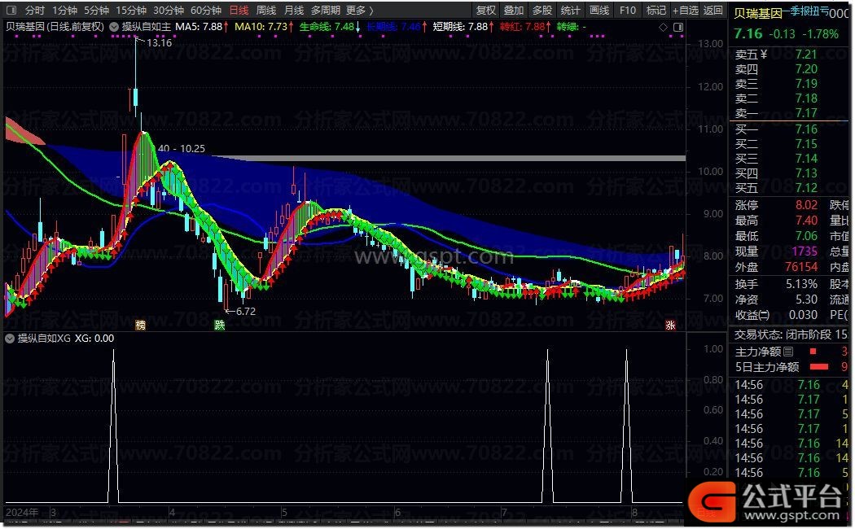Click the 跌 event marker below the chart

coord(219,326)
